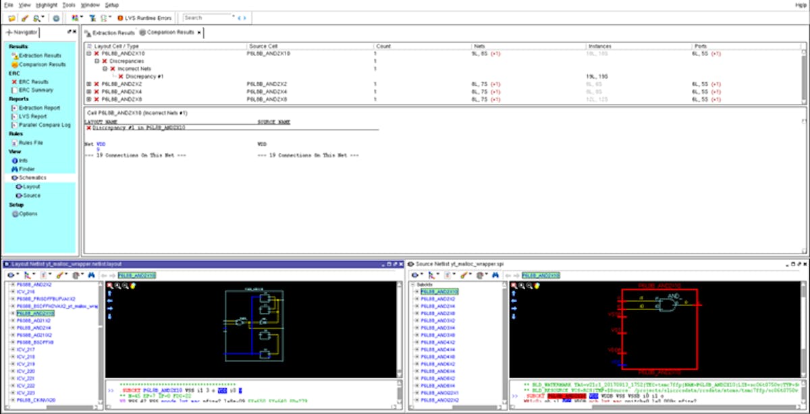Viewport: 810px width, 414px height.
Task: Expand ICV_217 in the Layout Netlist tree
Action: 12,349
